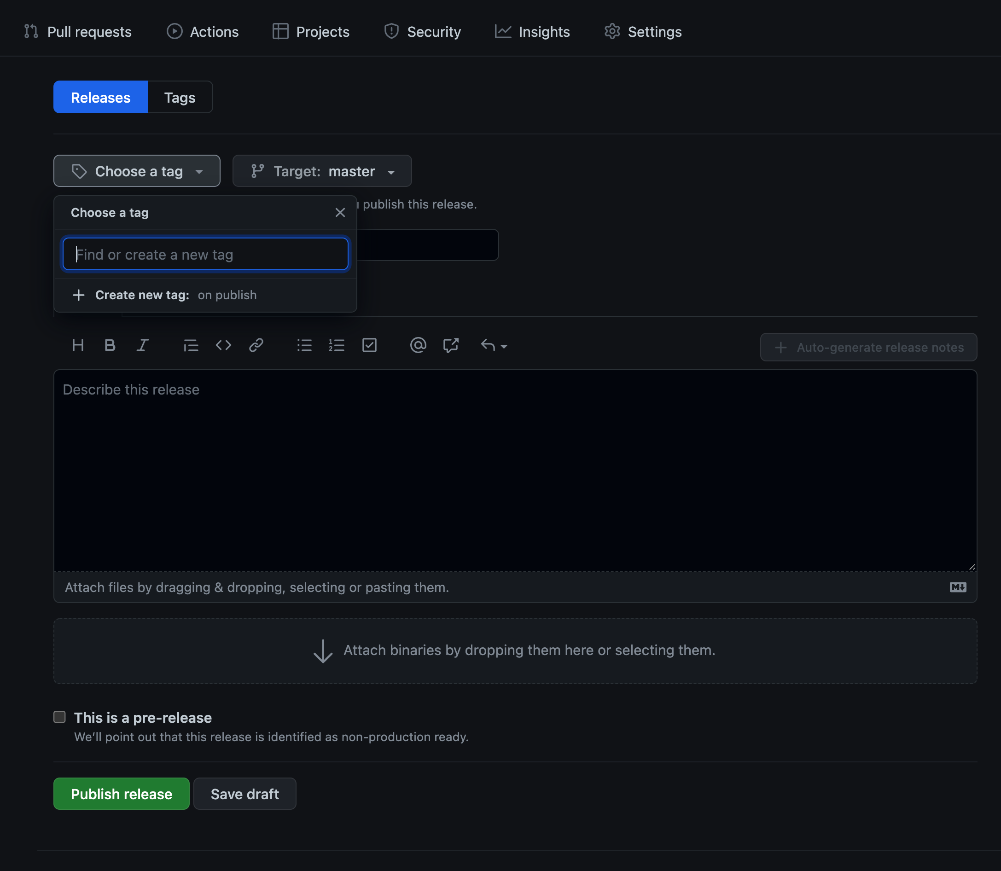Expand the Target master branch selector
1001x871 pixels.
tap(322, 171)
